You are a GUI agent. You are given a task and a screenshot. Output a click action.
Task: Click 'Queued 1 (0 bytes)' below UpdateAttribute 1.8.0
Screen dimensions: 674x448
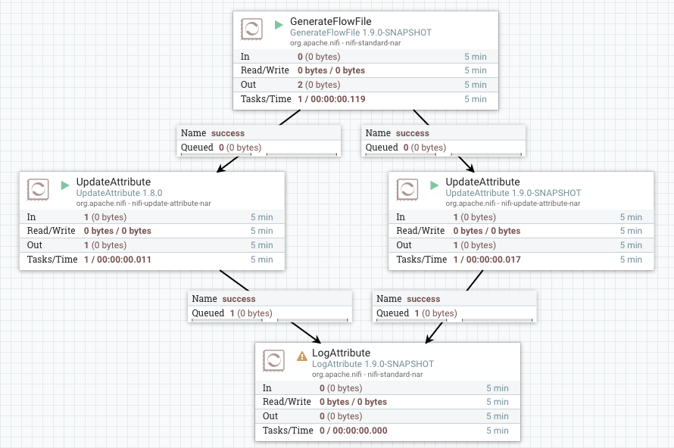click(x=232, y=313)
